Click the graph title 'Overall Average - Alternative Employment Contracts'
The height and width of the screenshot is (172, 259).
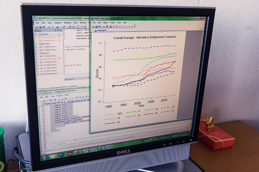[144, 37]
